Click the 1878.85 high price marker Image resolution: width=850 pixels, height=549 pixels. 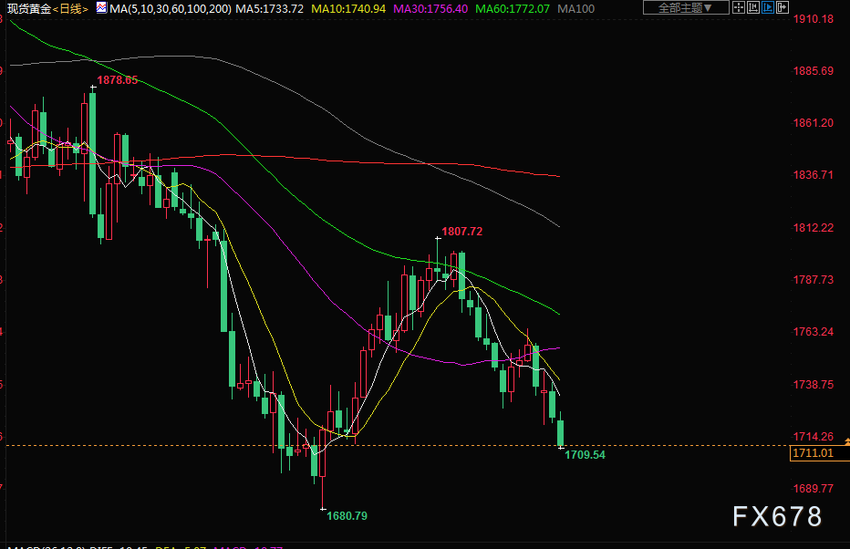[118, 80]
